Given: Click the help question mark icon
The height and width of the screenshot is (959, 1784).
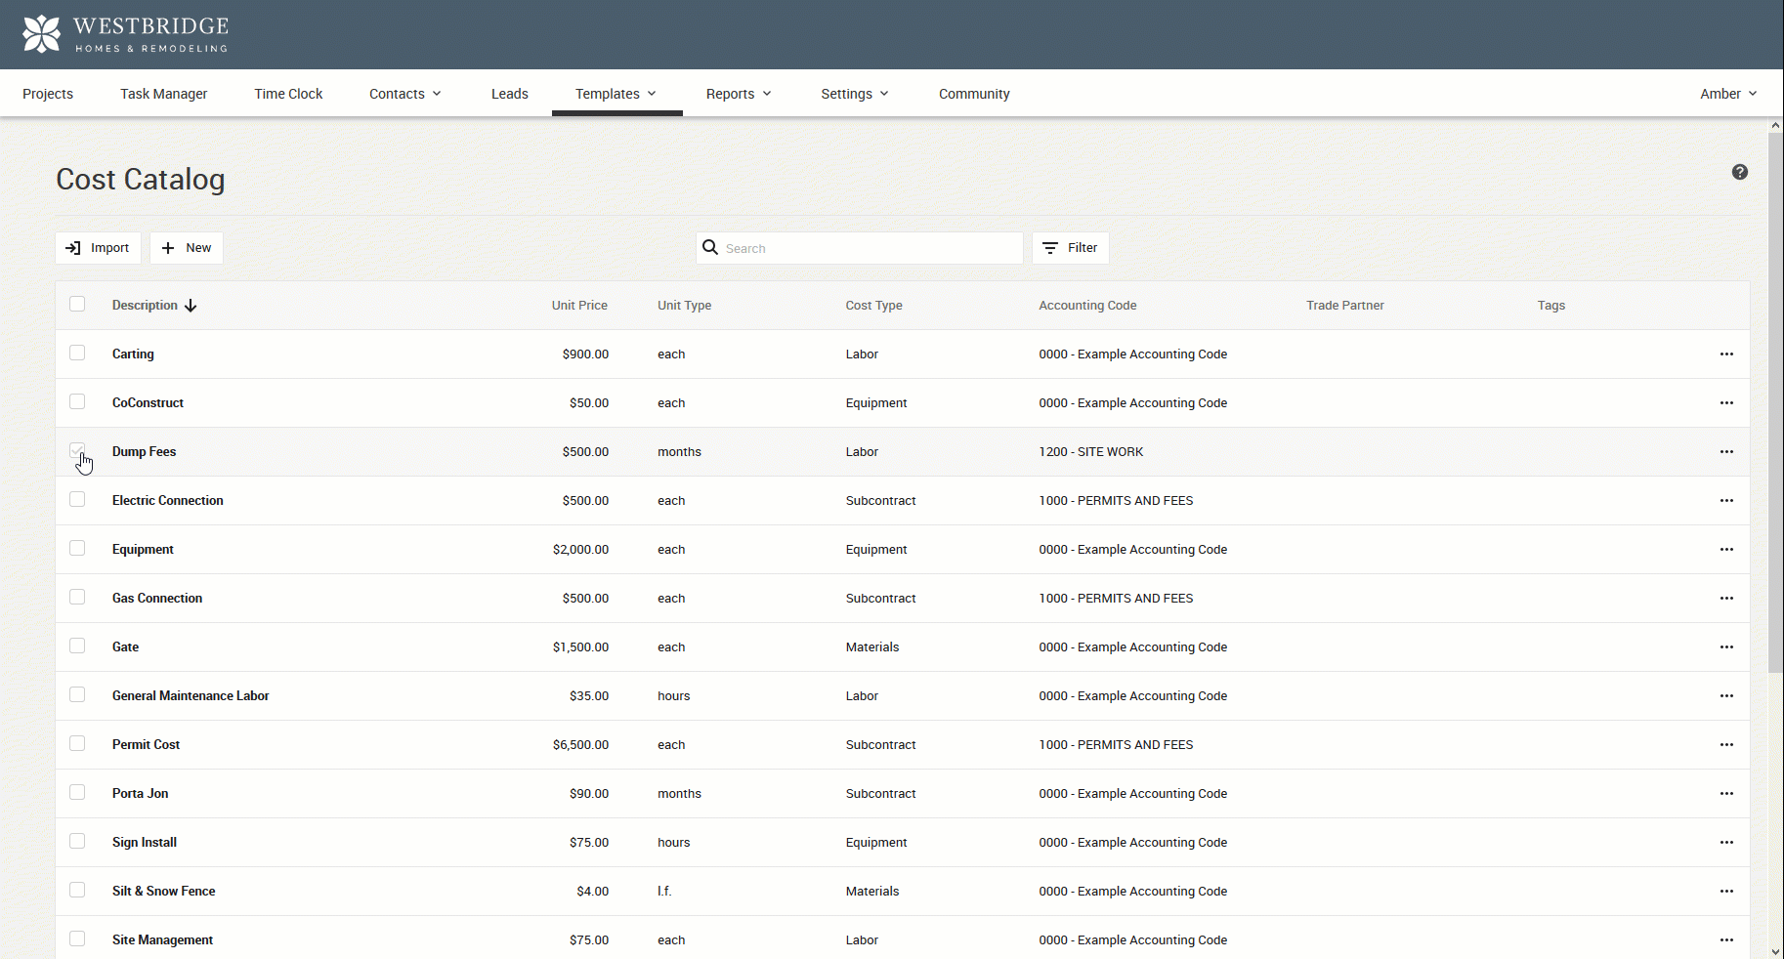Looking at the screenshot, I should (1739, 172).
